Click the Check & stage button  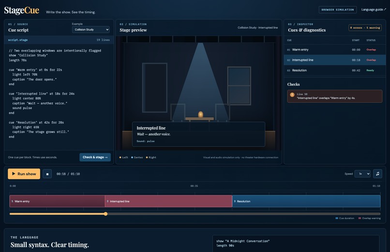point(95,157)
